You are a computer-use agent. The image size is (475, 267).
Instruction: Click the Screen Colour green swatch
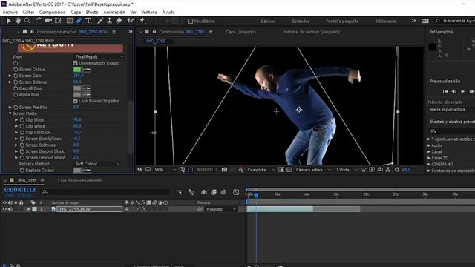[77, 70]
